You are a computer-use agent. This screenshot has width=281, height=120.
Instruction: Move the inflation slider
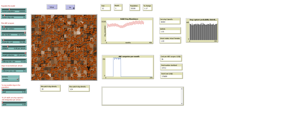click(14, 47)
